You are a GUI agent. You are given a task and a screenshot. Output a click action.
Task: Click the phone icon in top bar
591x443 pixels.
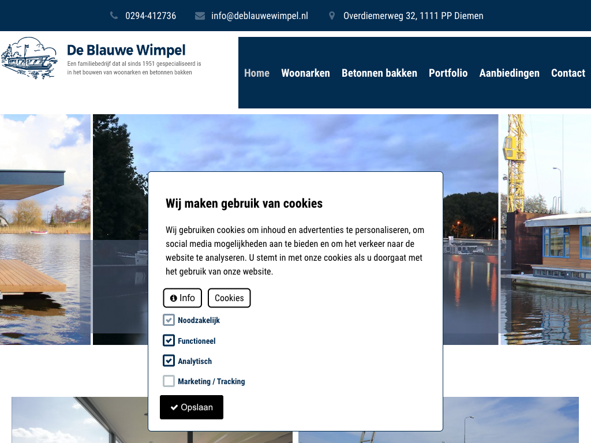(114, 16)
